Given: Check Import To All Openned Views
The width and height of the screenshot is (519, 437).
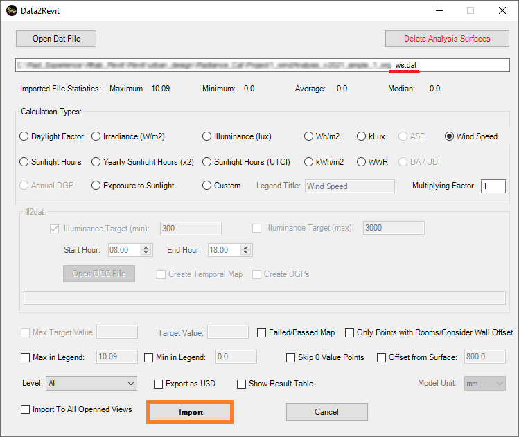Looking at the screenshot, I should (25, 409).
